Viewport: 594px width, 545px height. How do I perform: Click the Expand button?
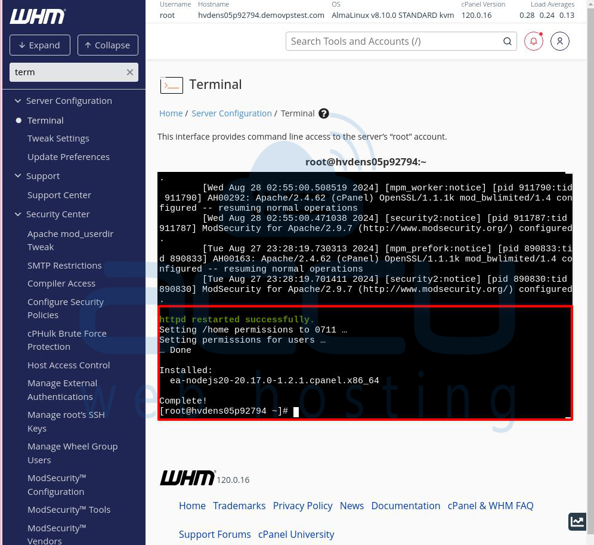click(x=40, y=45)
